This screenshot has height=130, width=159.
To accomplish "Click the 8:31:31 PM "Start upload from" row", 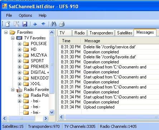I will (109, 87).
